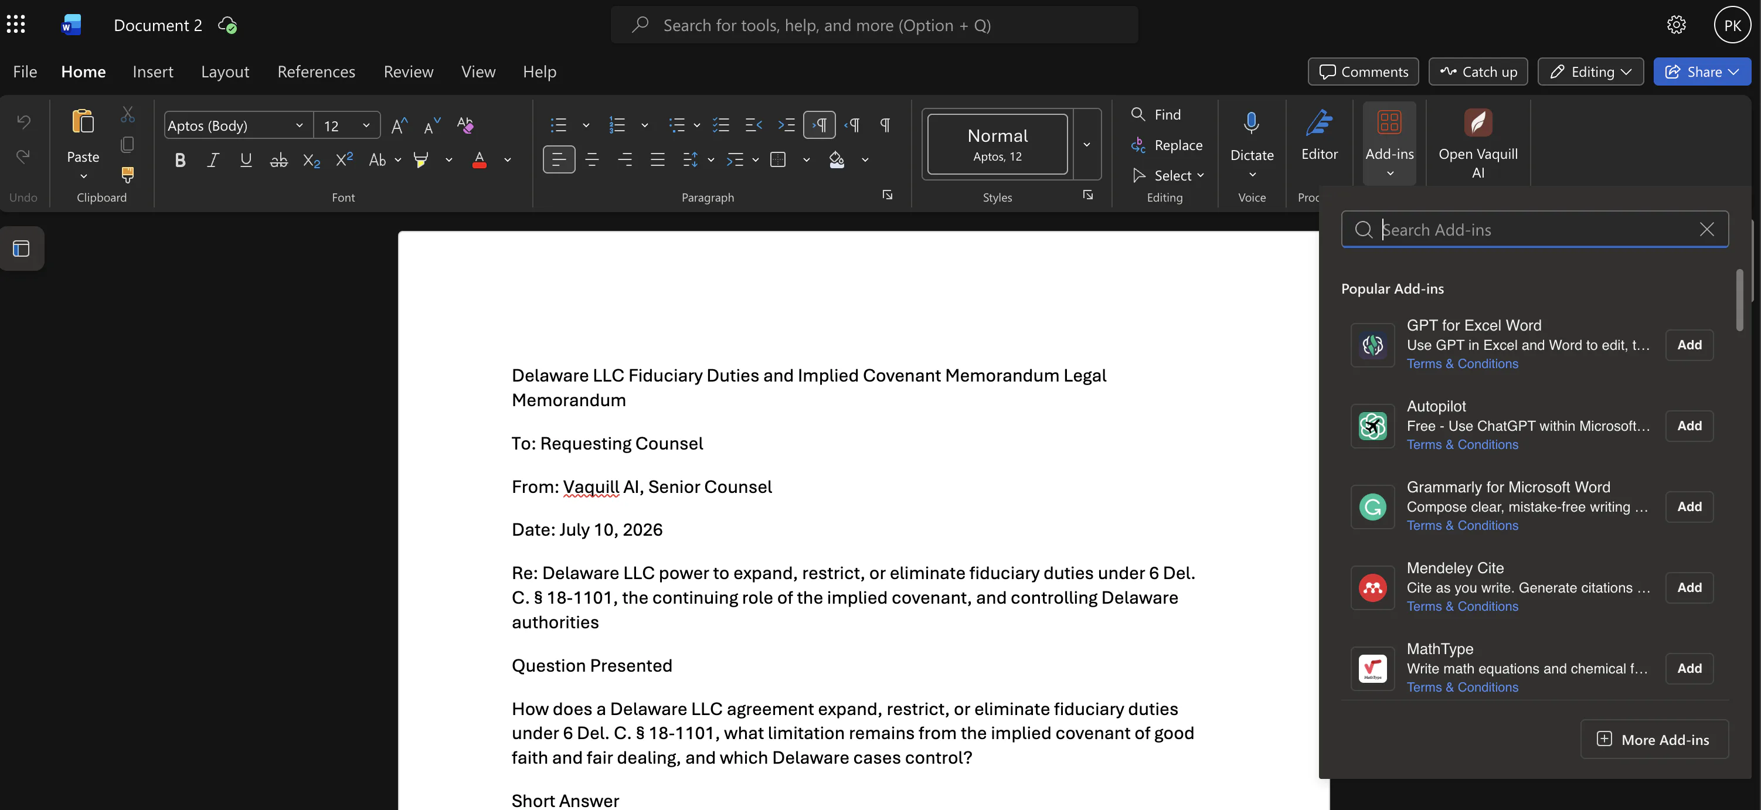
Task: Open the Editing mode dropdown
Action: 1590,72
